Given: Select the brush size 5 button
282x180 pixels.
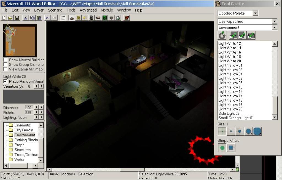Looking at the screenshot, I should click(x=249, y=131).
